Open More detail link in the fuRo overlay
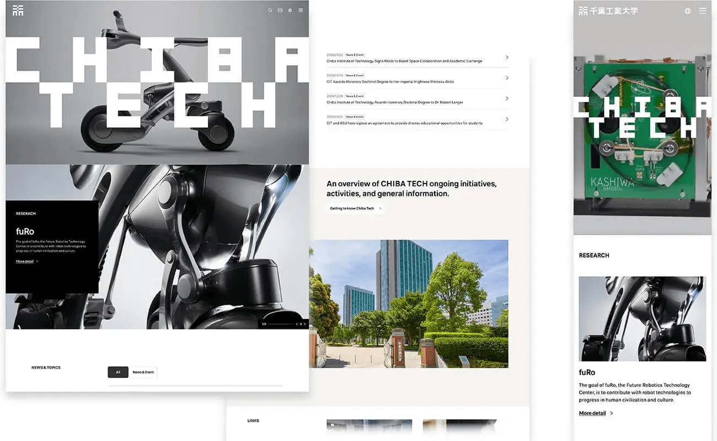The width and height of the screenshot is (717, 441). [25, 261]
